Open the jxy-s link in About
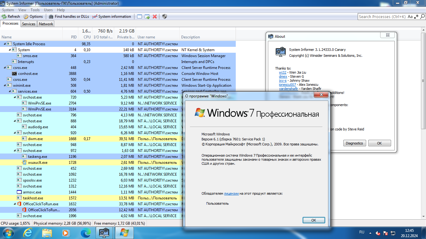Viewport: 426px width, 239px height. coord(283,80)
